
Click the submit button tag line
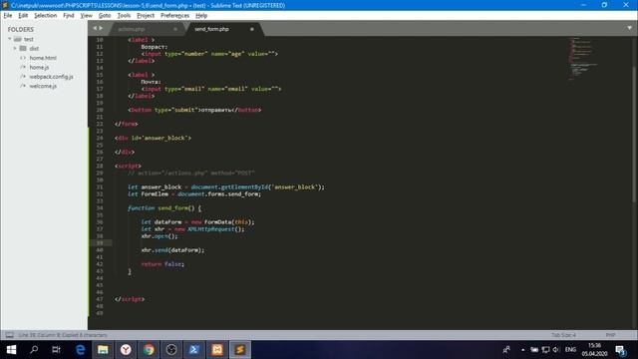click(194, 110)
